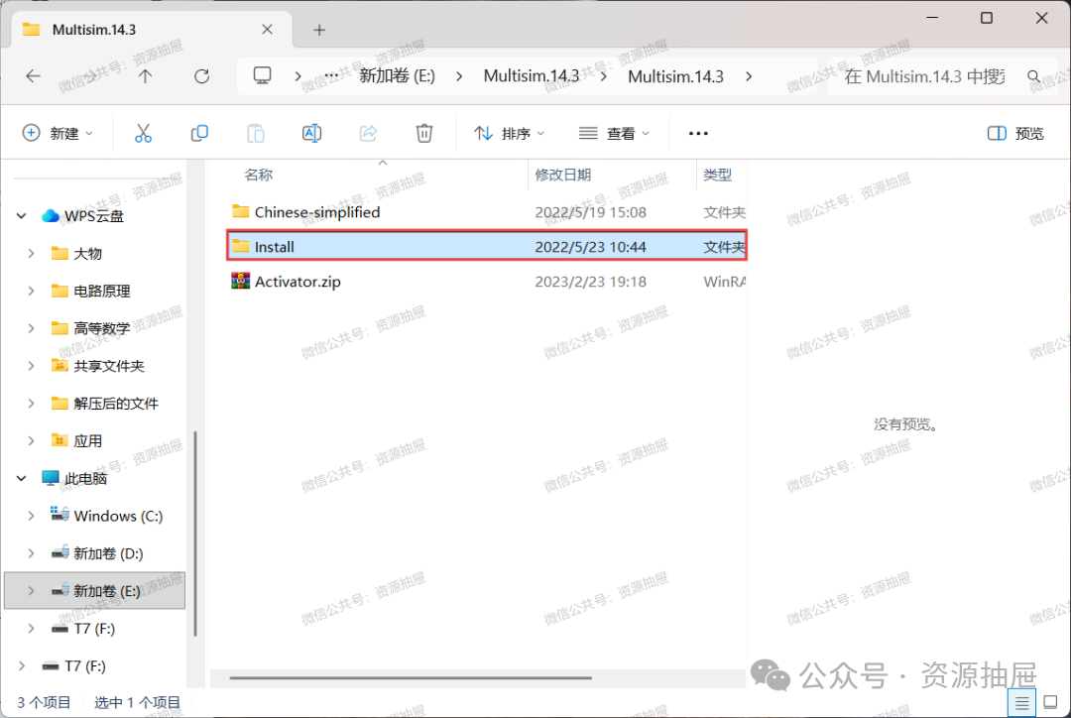
Task: Switch to details view icon in status bar
Action: click(1021, 702)
